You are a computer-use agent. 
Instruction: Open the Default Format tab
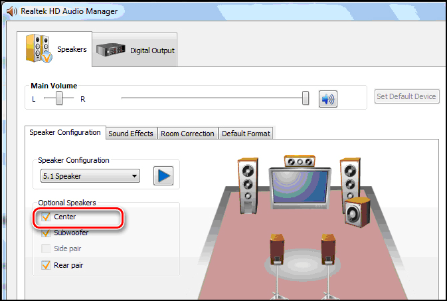[x=246, y=134]
